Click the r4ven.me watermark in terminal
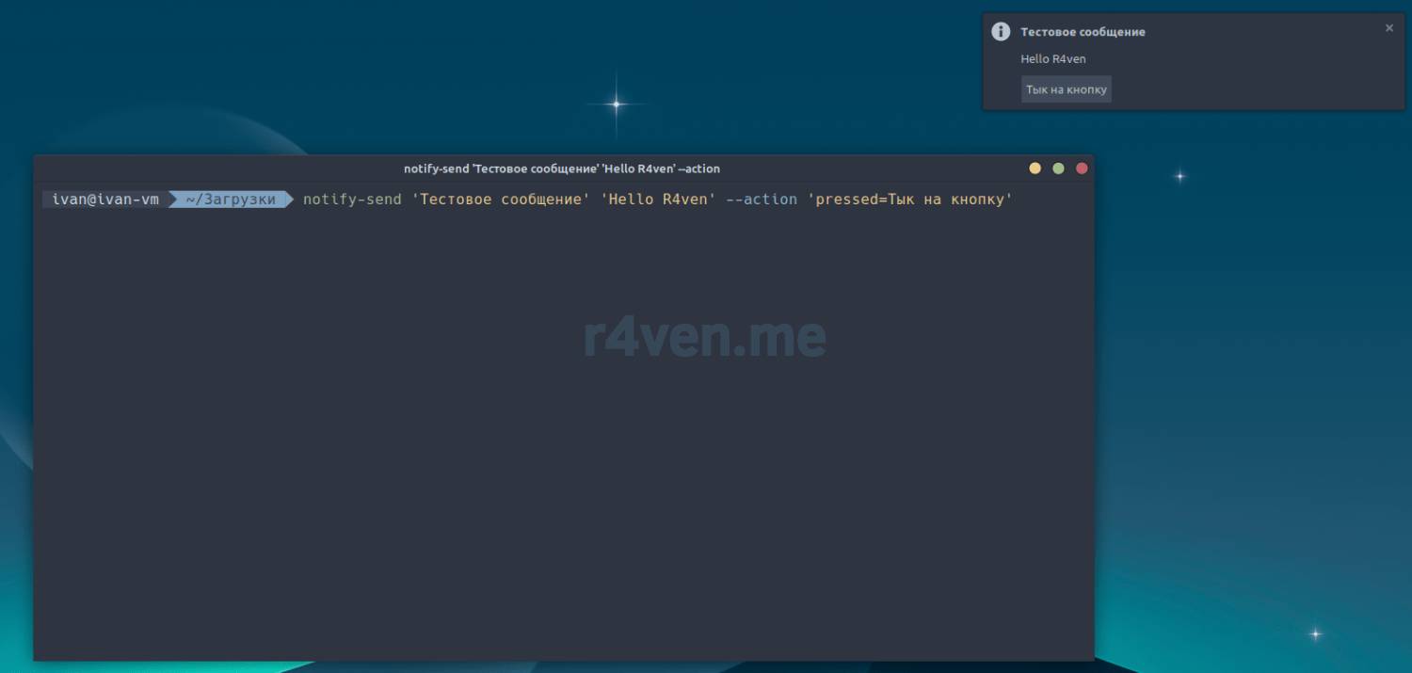The image size is (1412, 673). [x=704, y=337]
